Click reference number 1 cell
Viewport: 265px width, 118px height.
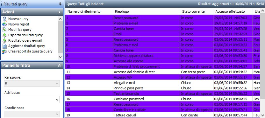click(x=89, y=18)
